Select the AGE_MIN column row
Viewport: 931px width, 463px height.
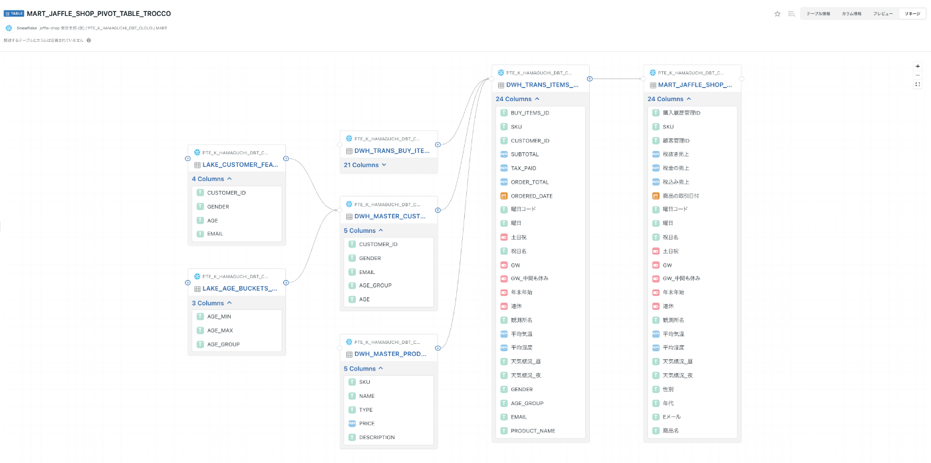[237, 317]
